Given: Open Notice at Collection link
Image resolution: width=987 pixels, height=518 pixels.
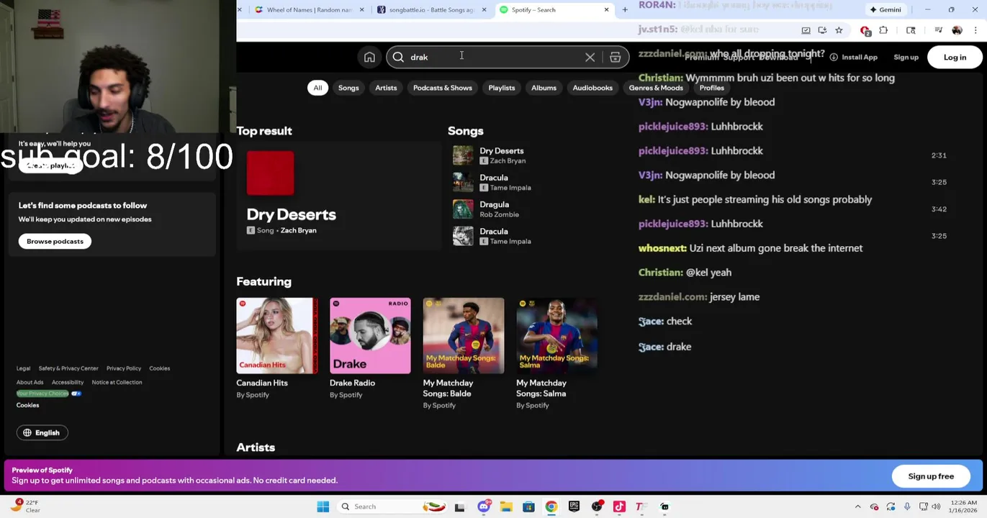Looking at the screenshot, I should coord(117,382).
